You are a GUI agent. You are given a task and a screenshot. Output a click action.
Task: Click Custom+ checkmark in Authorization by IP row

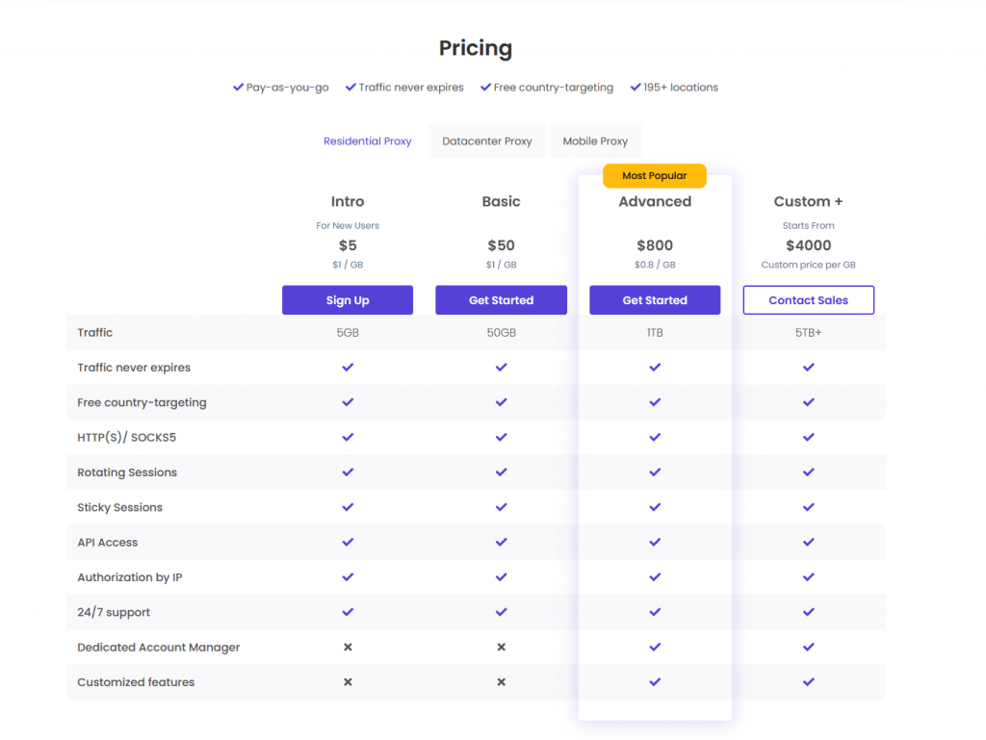click(x=809, y=577)
